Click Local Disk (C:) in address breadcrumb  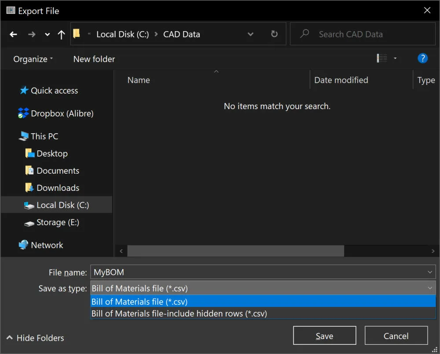123,34
